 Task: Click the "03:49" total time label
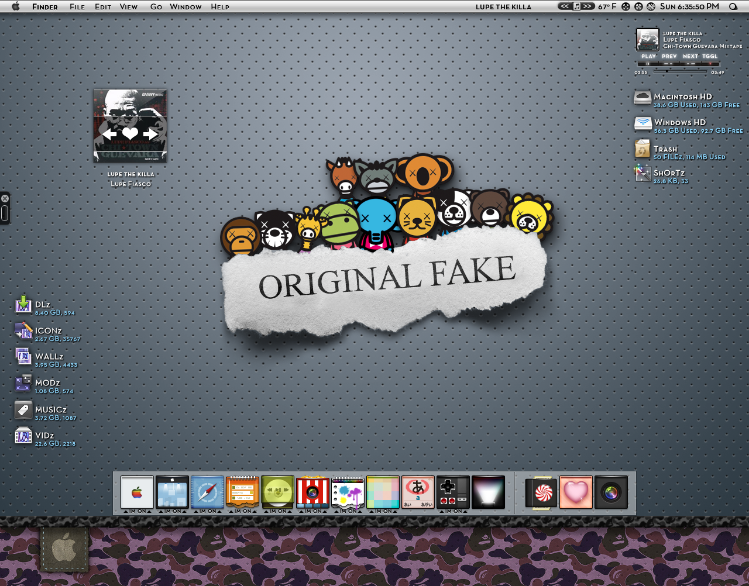[x=717, y=73]
